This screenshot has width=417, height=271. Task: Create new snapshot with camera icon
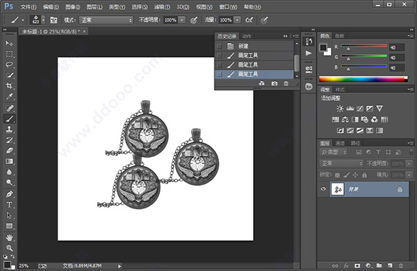(x=275, y=83)
